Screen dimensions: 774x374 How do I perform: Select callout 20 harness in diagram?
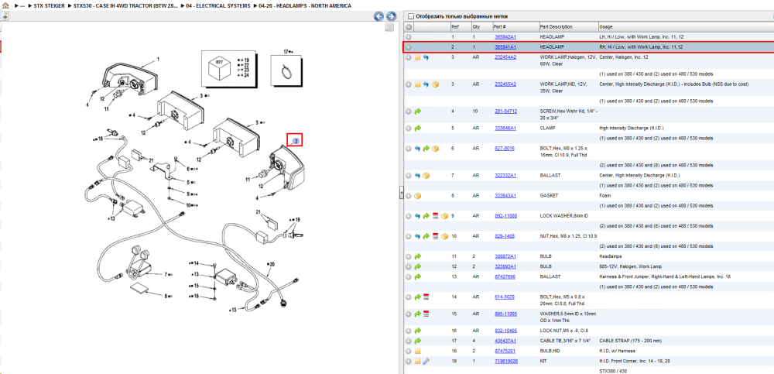click(x=270, y=264)
